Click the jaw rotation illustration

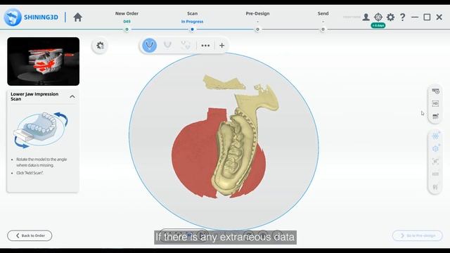(41, 129)
